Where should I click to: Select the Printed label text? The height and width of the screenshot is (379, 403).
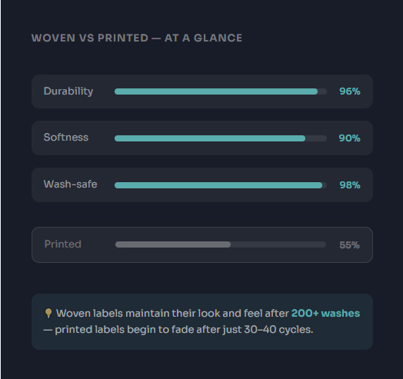[63, 244]
